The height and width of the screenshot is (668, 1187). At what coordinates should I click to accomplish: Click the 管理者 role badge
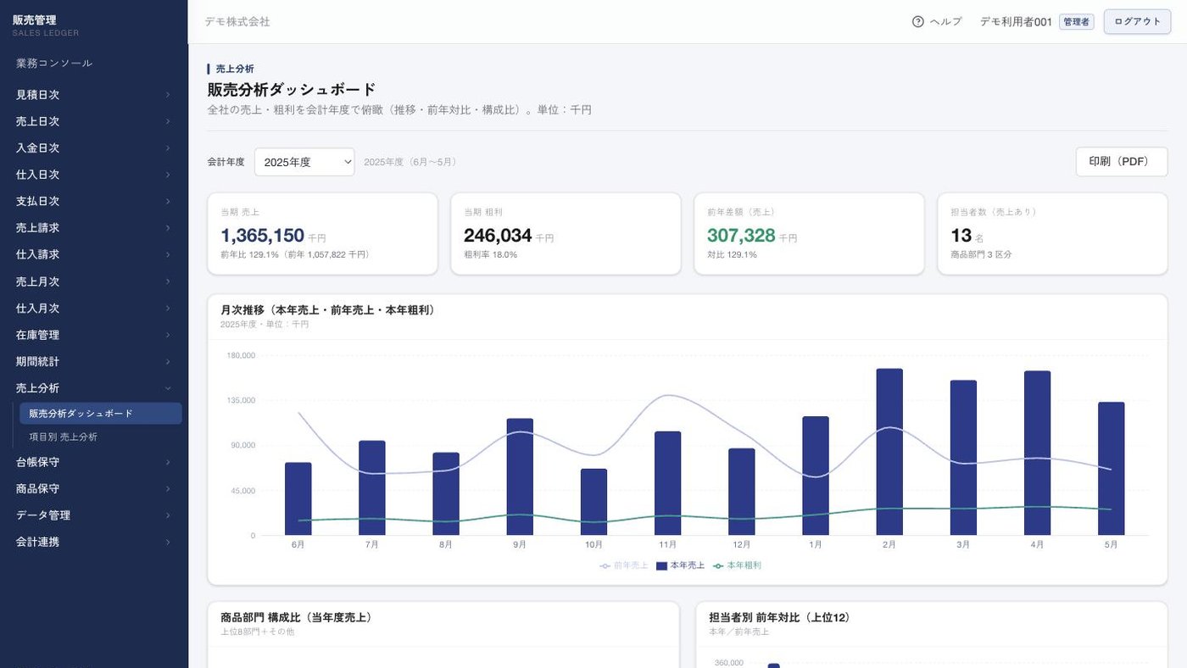[1077, 22]
